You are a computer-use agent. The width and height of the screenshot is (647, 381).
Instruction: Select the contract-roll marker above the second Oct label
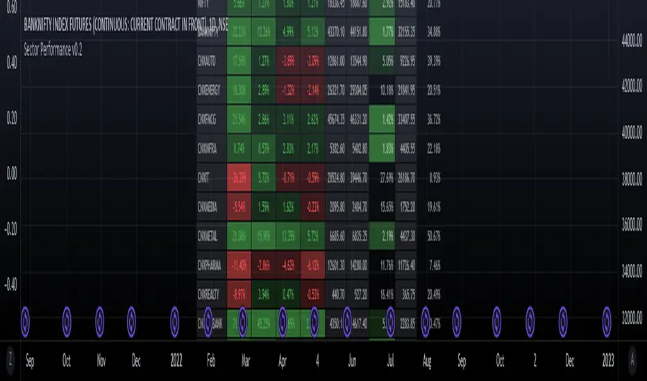coord(497,321)
